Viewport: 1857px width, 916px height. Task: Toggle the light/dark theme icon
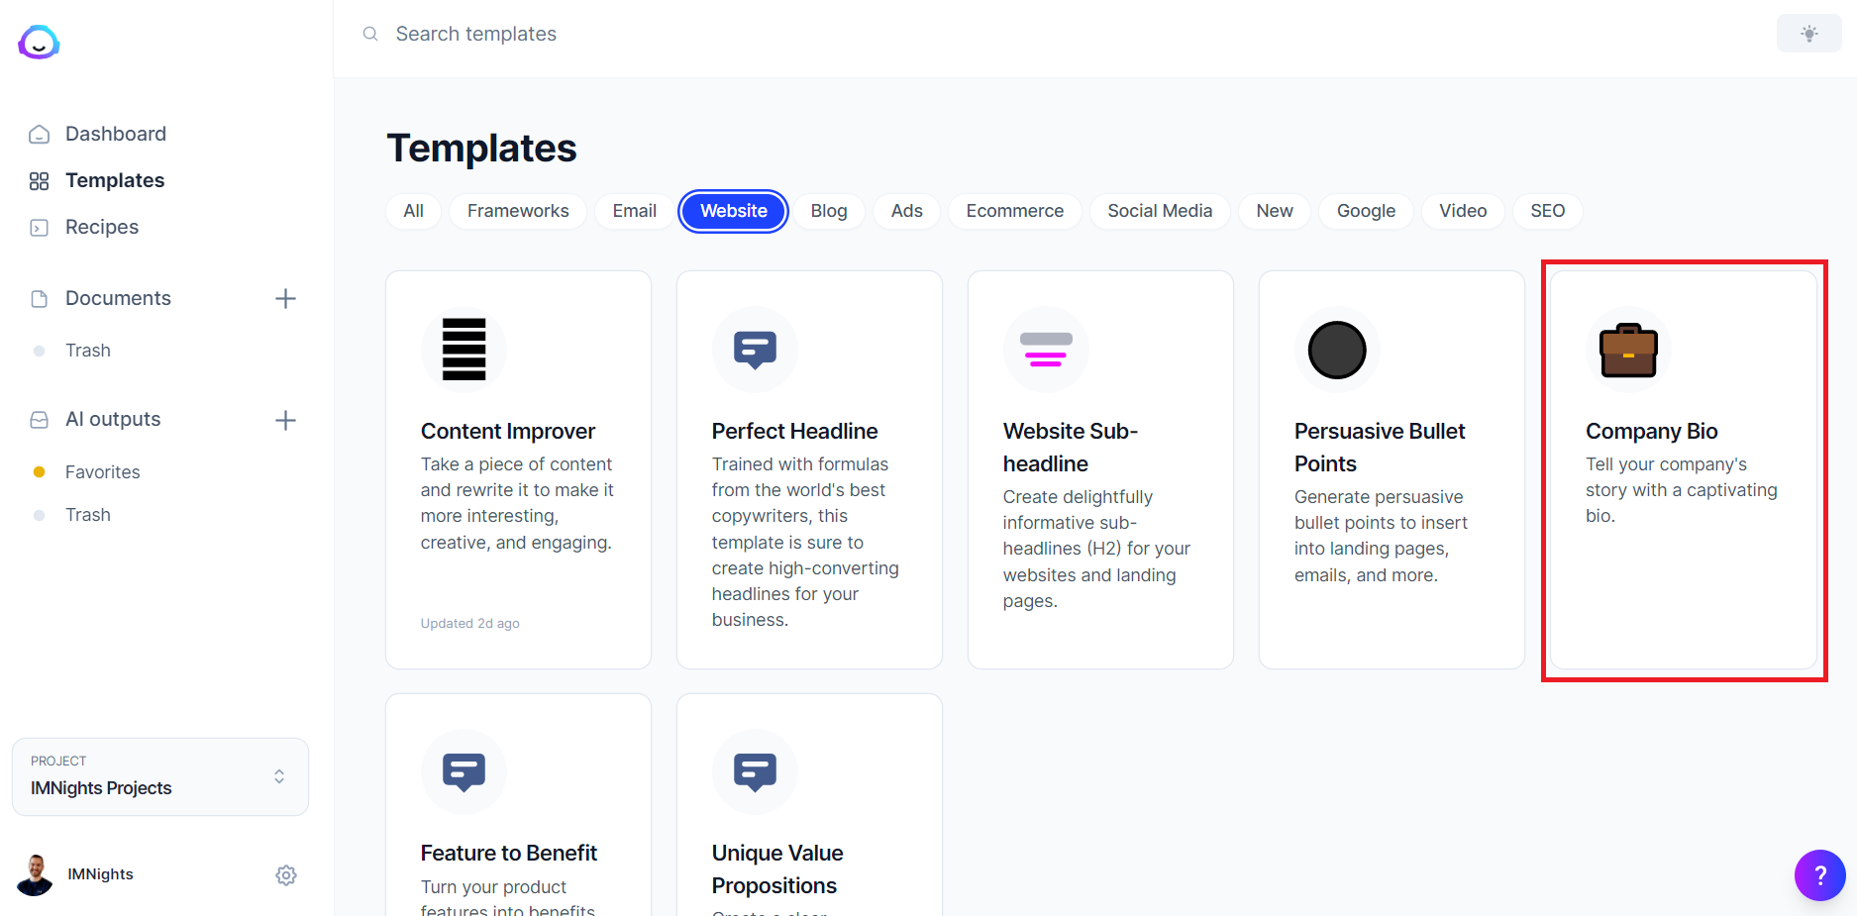(1808, 34)
